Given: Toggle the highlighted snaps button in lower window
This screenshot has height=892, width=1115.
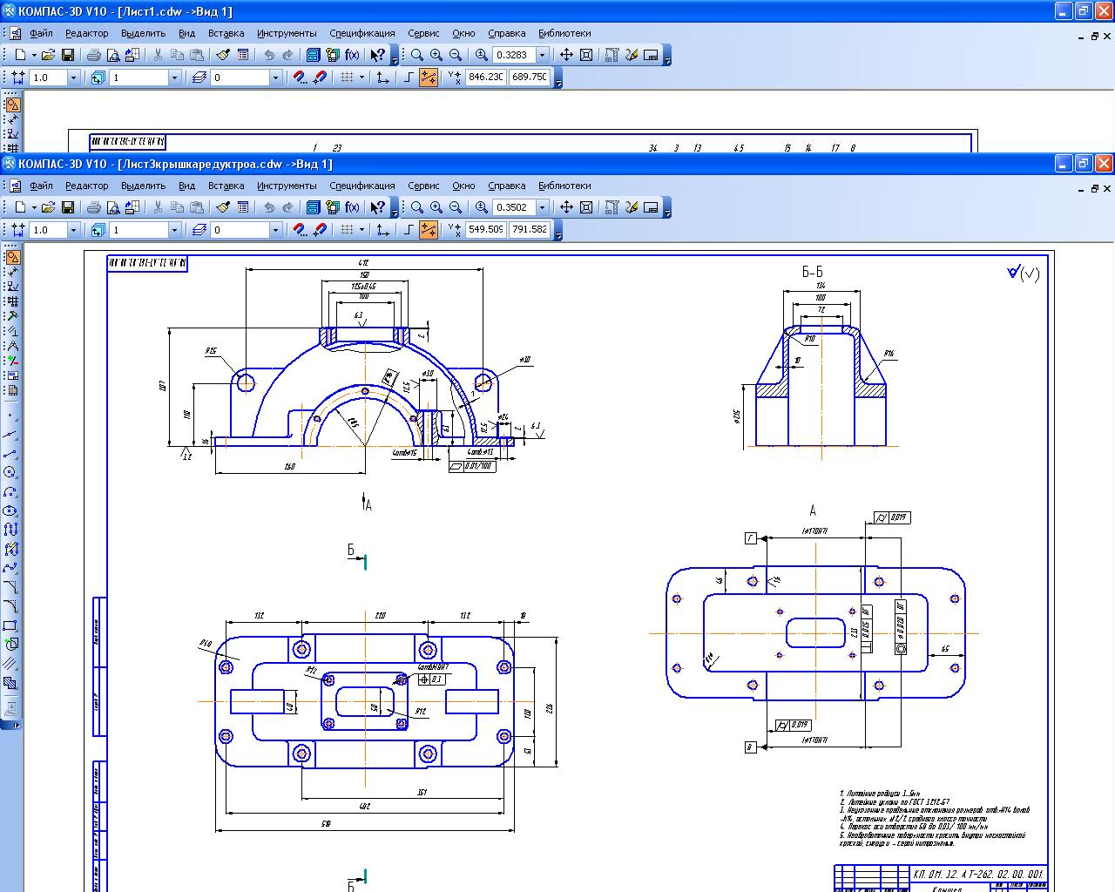Looking at the screenshot, I should point(429,230).
